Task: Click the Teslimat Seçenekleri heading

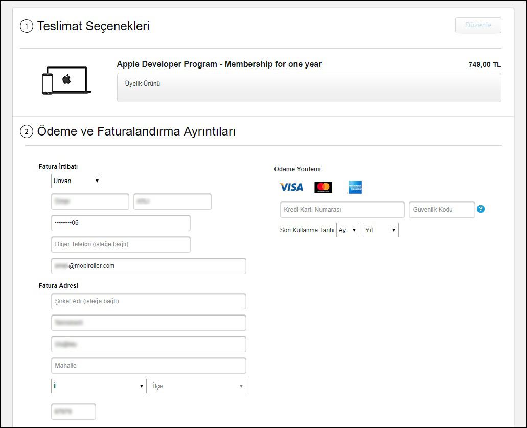Action: pyautogui.click(x=93, y=26)
